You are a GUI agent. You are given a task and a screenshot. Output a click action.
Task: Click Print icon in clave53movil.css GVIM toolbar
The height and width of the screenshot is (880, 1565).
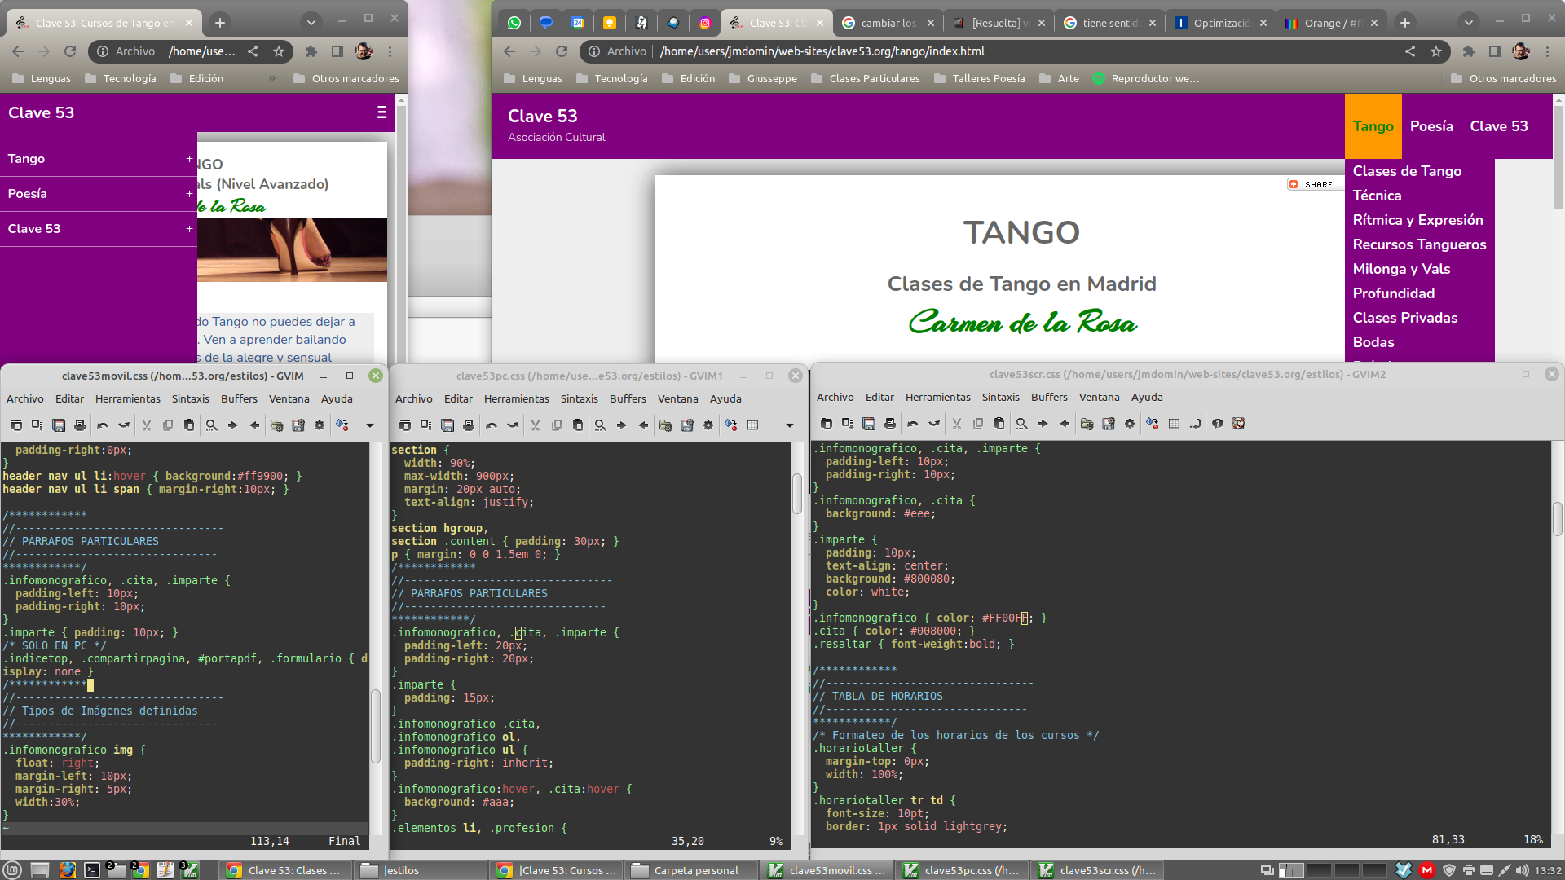point(80,425)
